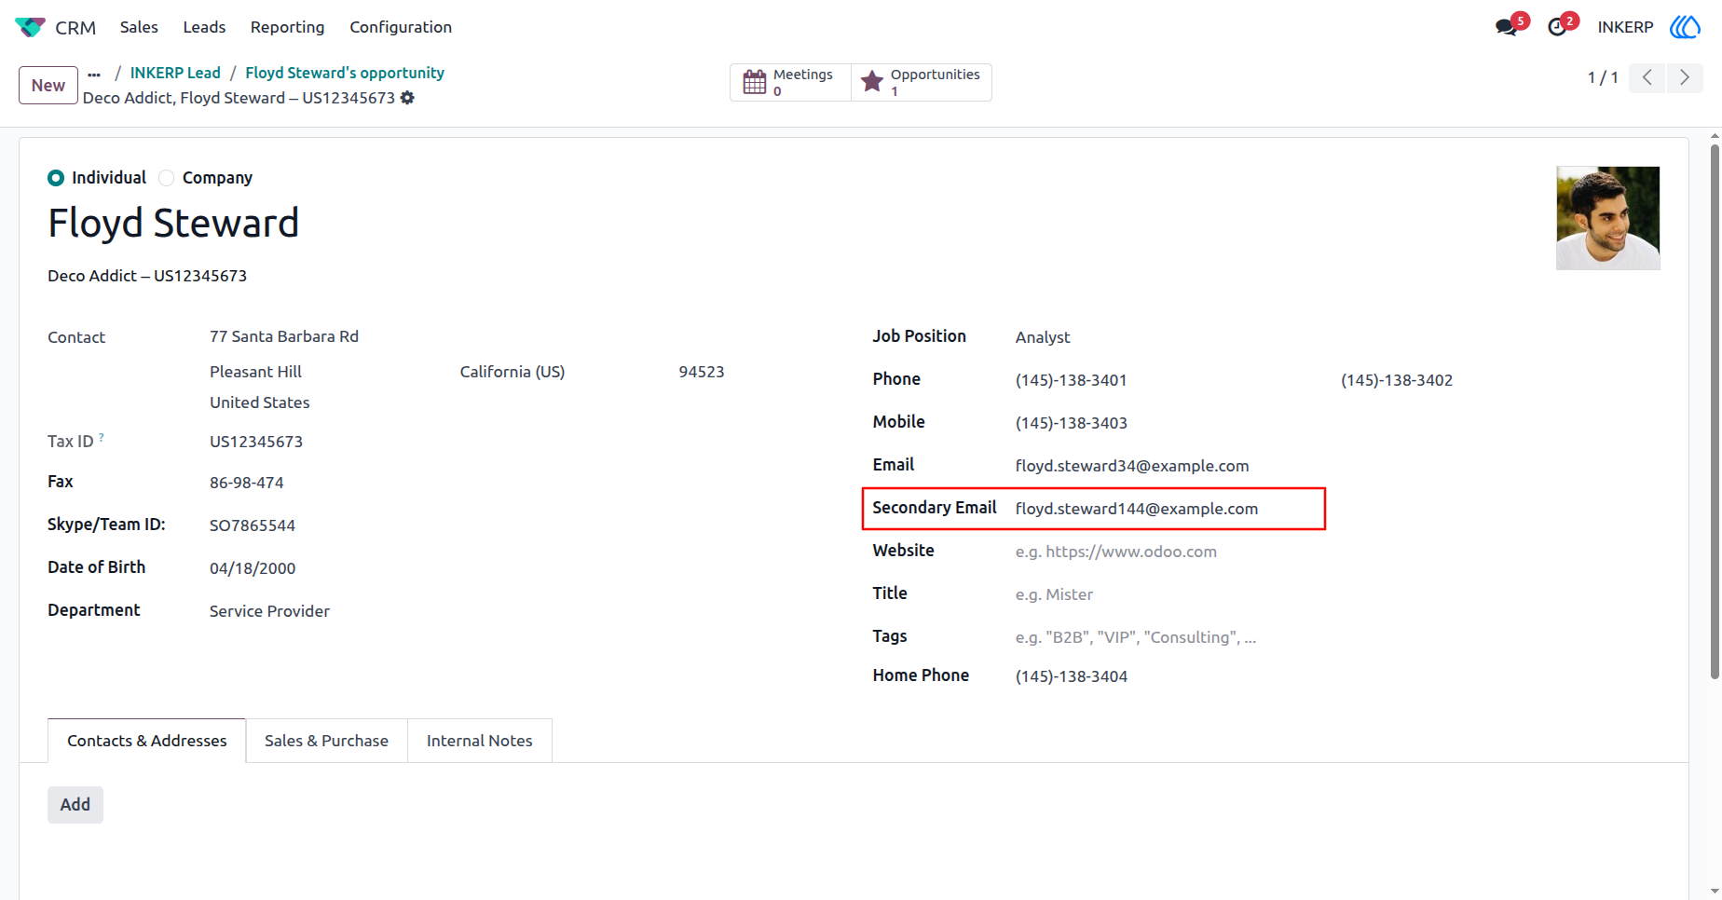
Task: Switch to Internal Notes tab
Action: pos(480,741)
